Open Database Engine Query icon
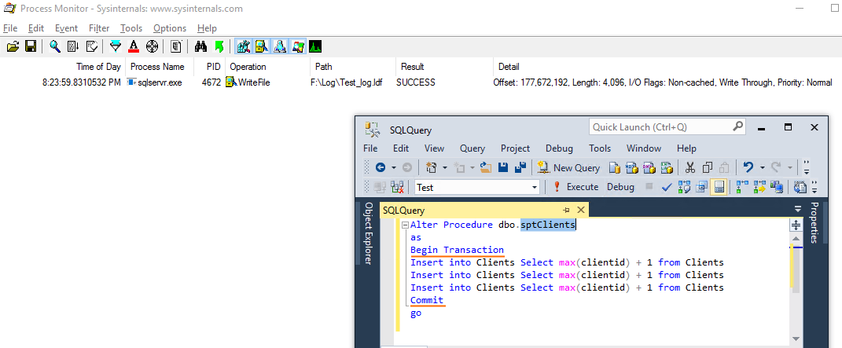Viewport: 842px width, 348px height. click(x=614, y=168)
